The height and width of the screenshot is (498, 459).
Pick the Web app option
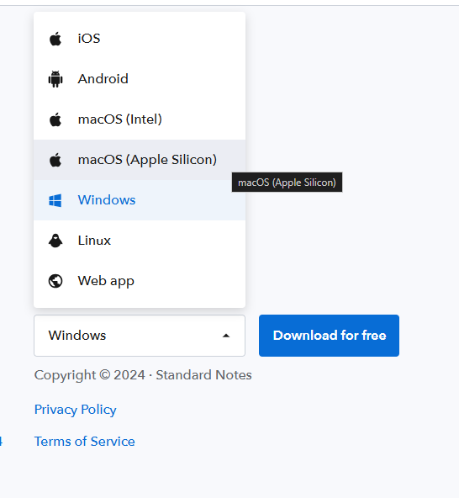(x=140, y=281)
